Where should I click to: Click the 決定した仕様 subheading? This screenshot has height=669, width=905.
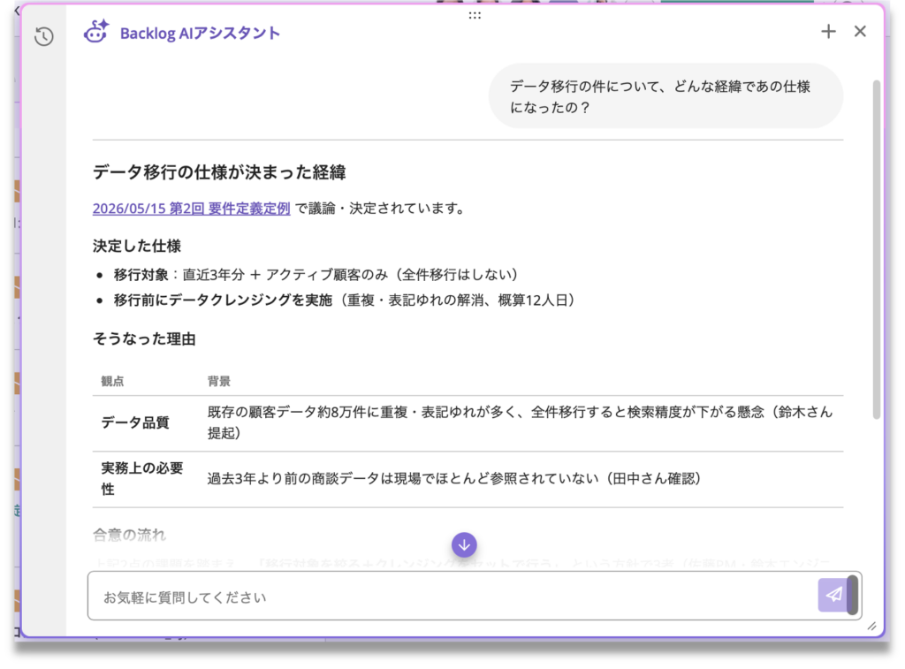pyautogui.click(x=137, y=247)
